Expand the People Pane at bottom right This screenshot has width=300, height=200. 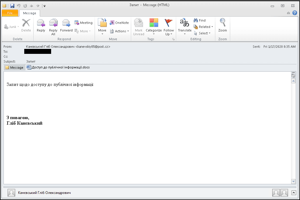click(x=294, y=193)
